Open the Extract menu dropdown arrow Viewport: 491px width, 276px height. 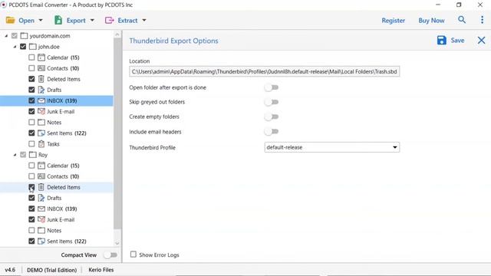point(144,21)
